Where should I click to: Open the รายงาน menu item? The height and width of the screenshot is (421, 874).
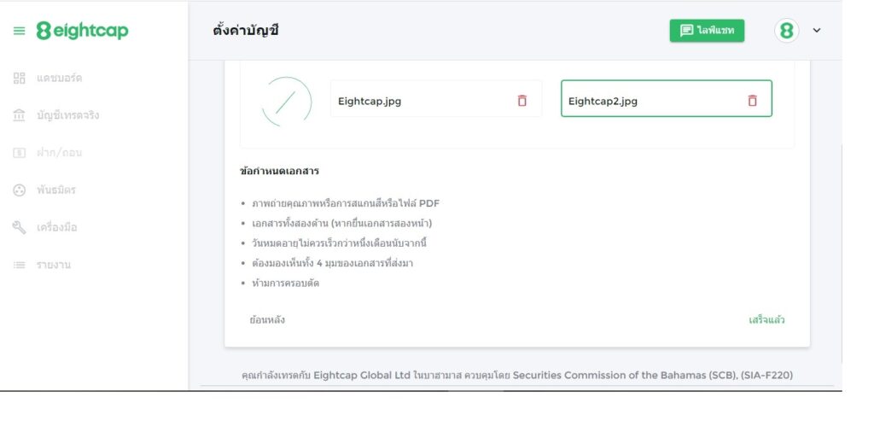pos(53,265)
